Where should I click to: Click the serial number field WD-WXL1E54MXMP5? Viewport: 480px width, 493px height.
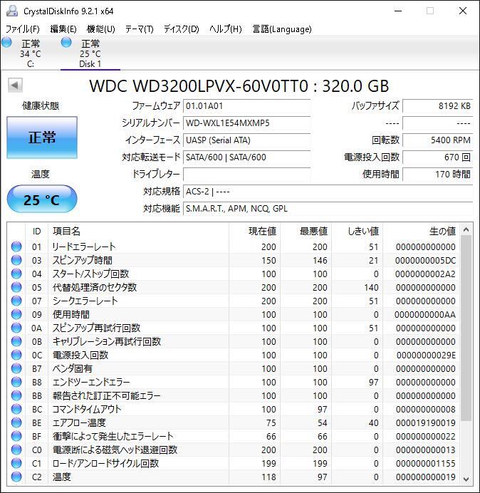click(x=246, y=123)
